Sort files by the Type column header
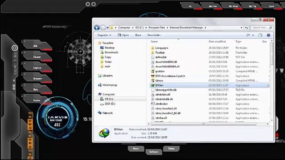285x160 pixels. coord(238,41)
